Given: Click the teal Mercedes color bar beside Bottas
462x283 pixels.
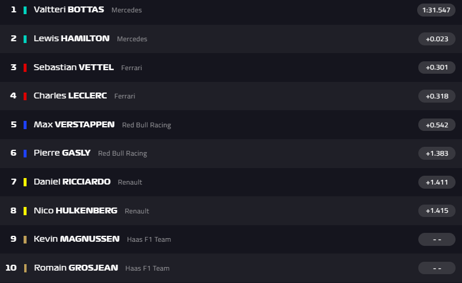Looking at the screenshot, I should 25,10.
